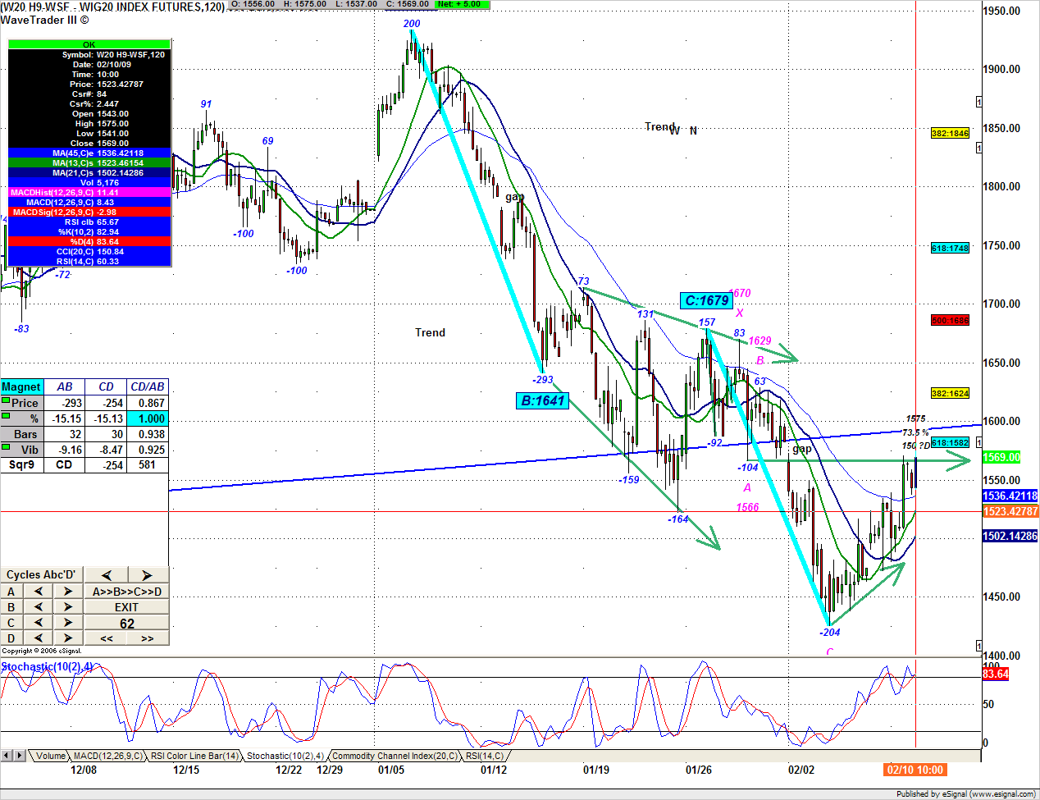Toggle the green indicator beside Price
The image size is (1040, 800).
[6, 400]
